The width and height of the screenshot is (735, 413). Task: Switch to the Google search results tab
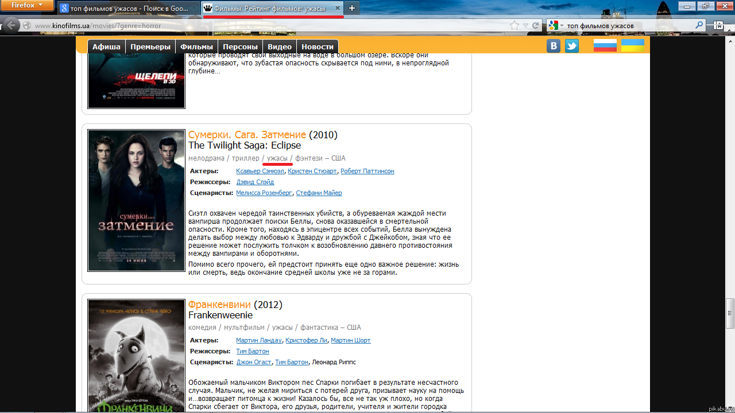point(127,8)
